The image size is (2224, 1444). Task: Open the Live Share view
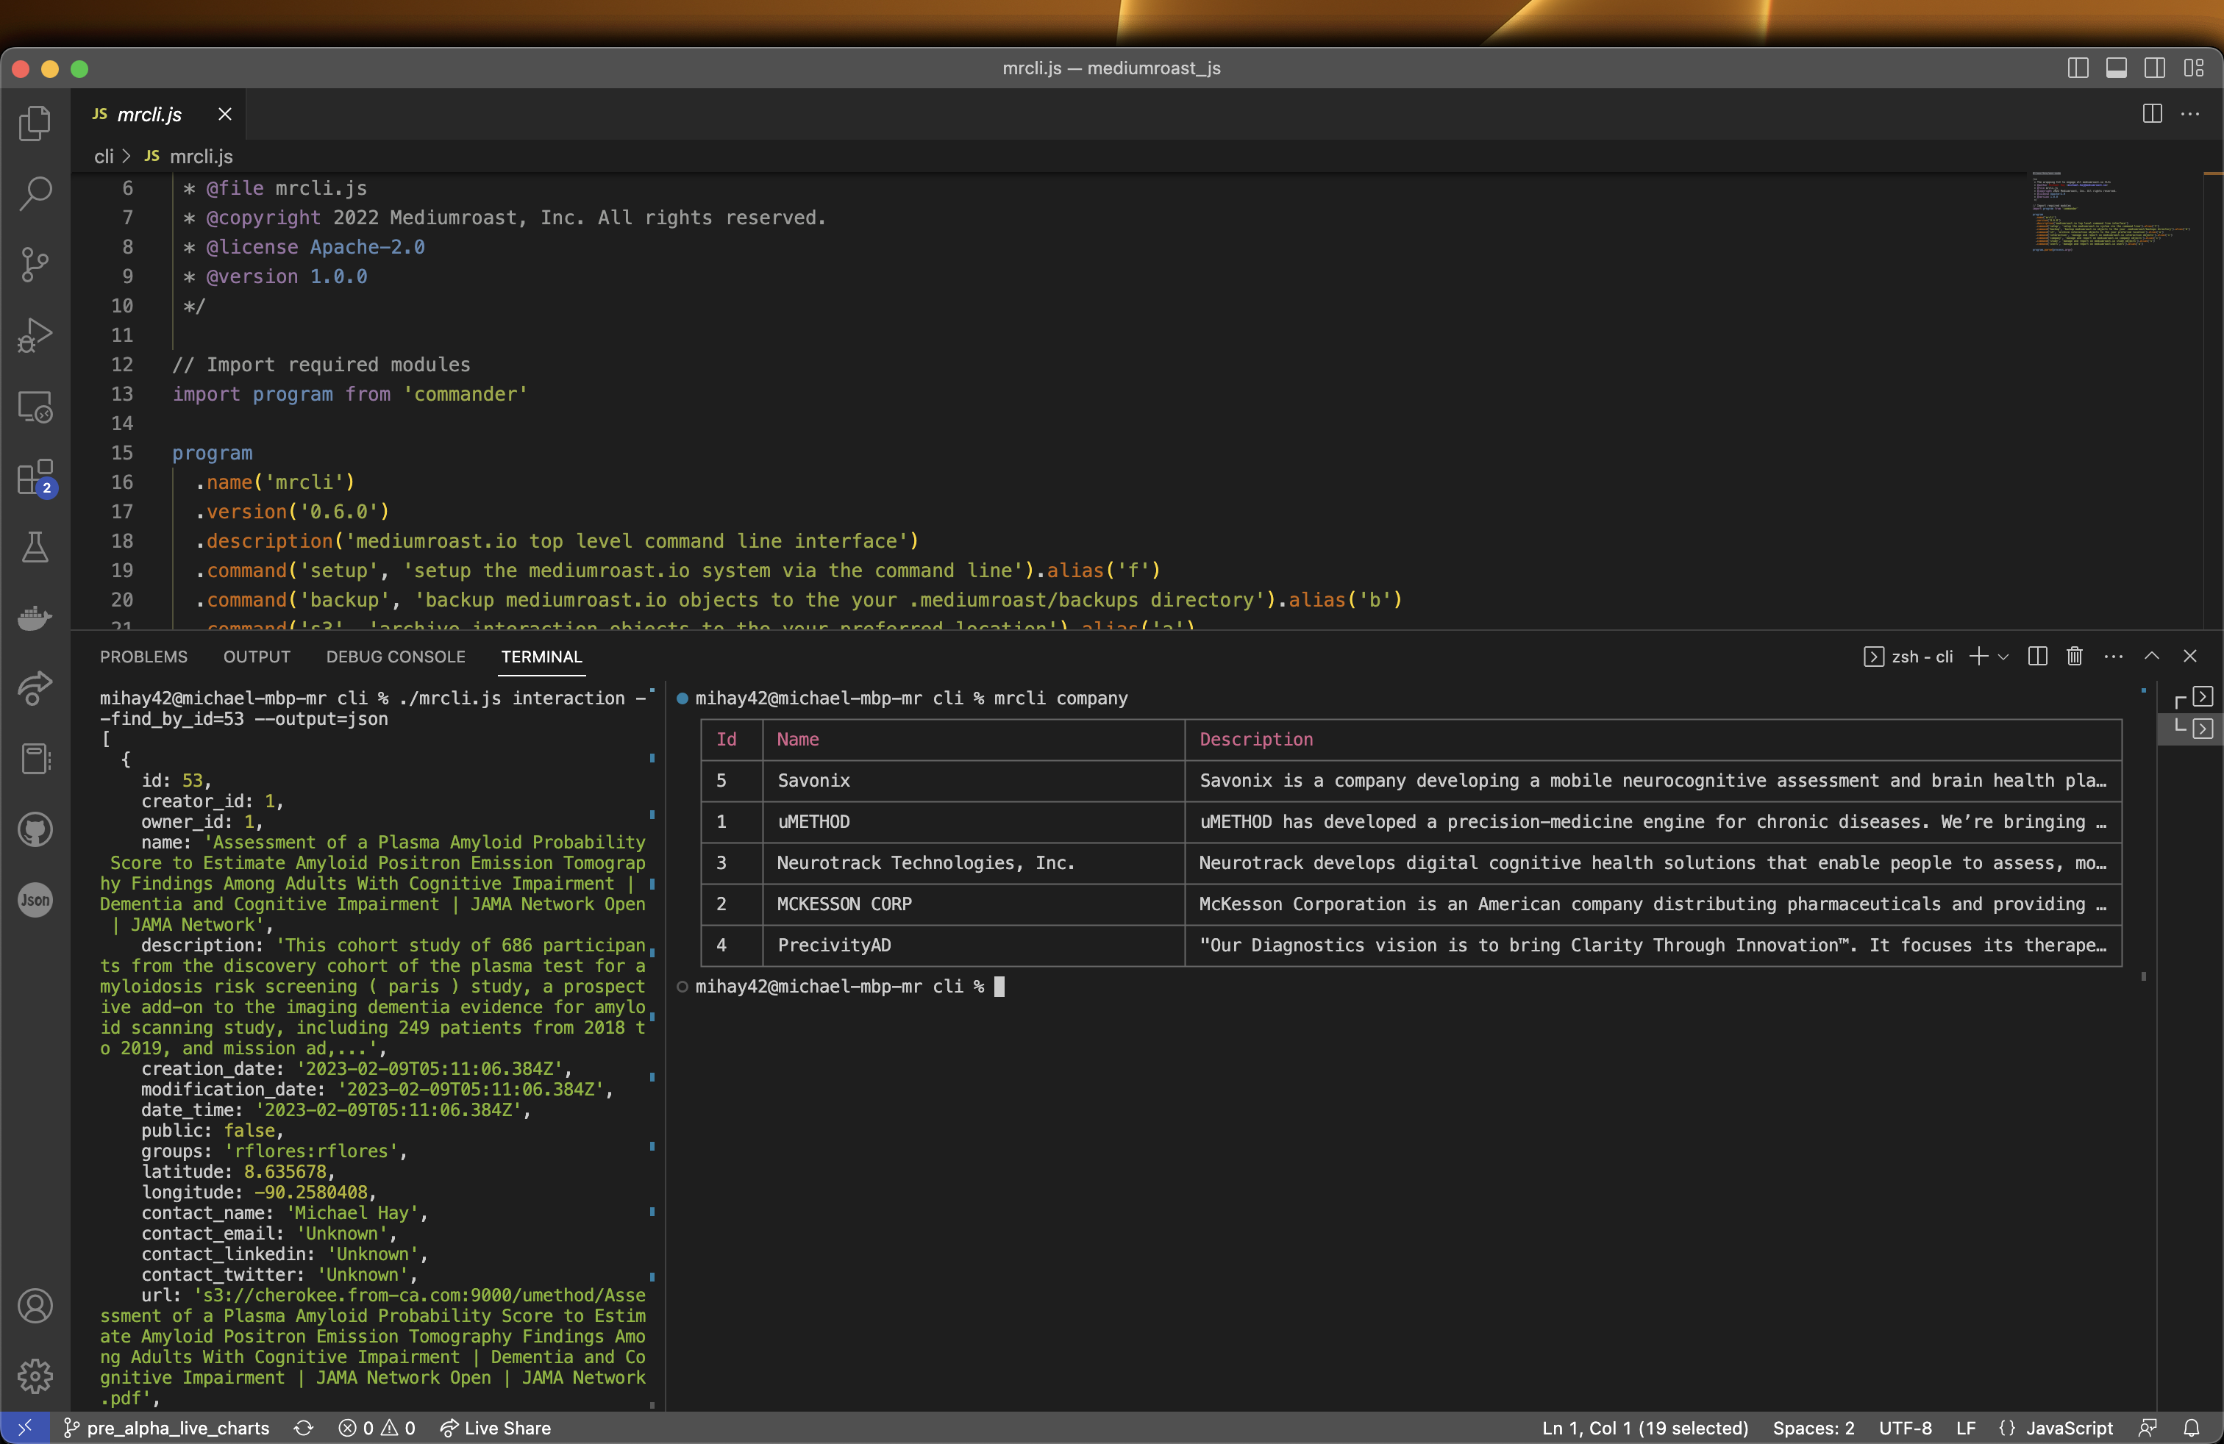pos(35,688)
